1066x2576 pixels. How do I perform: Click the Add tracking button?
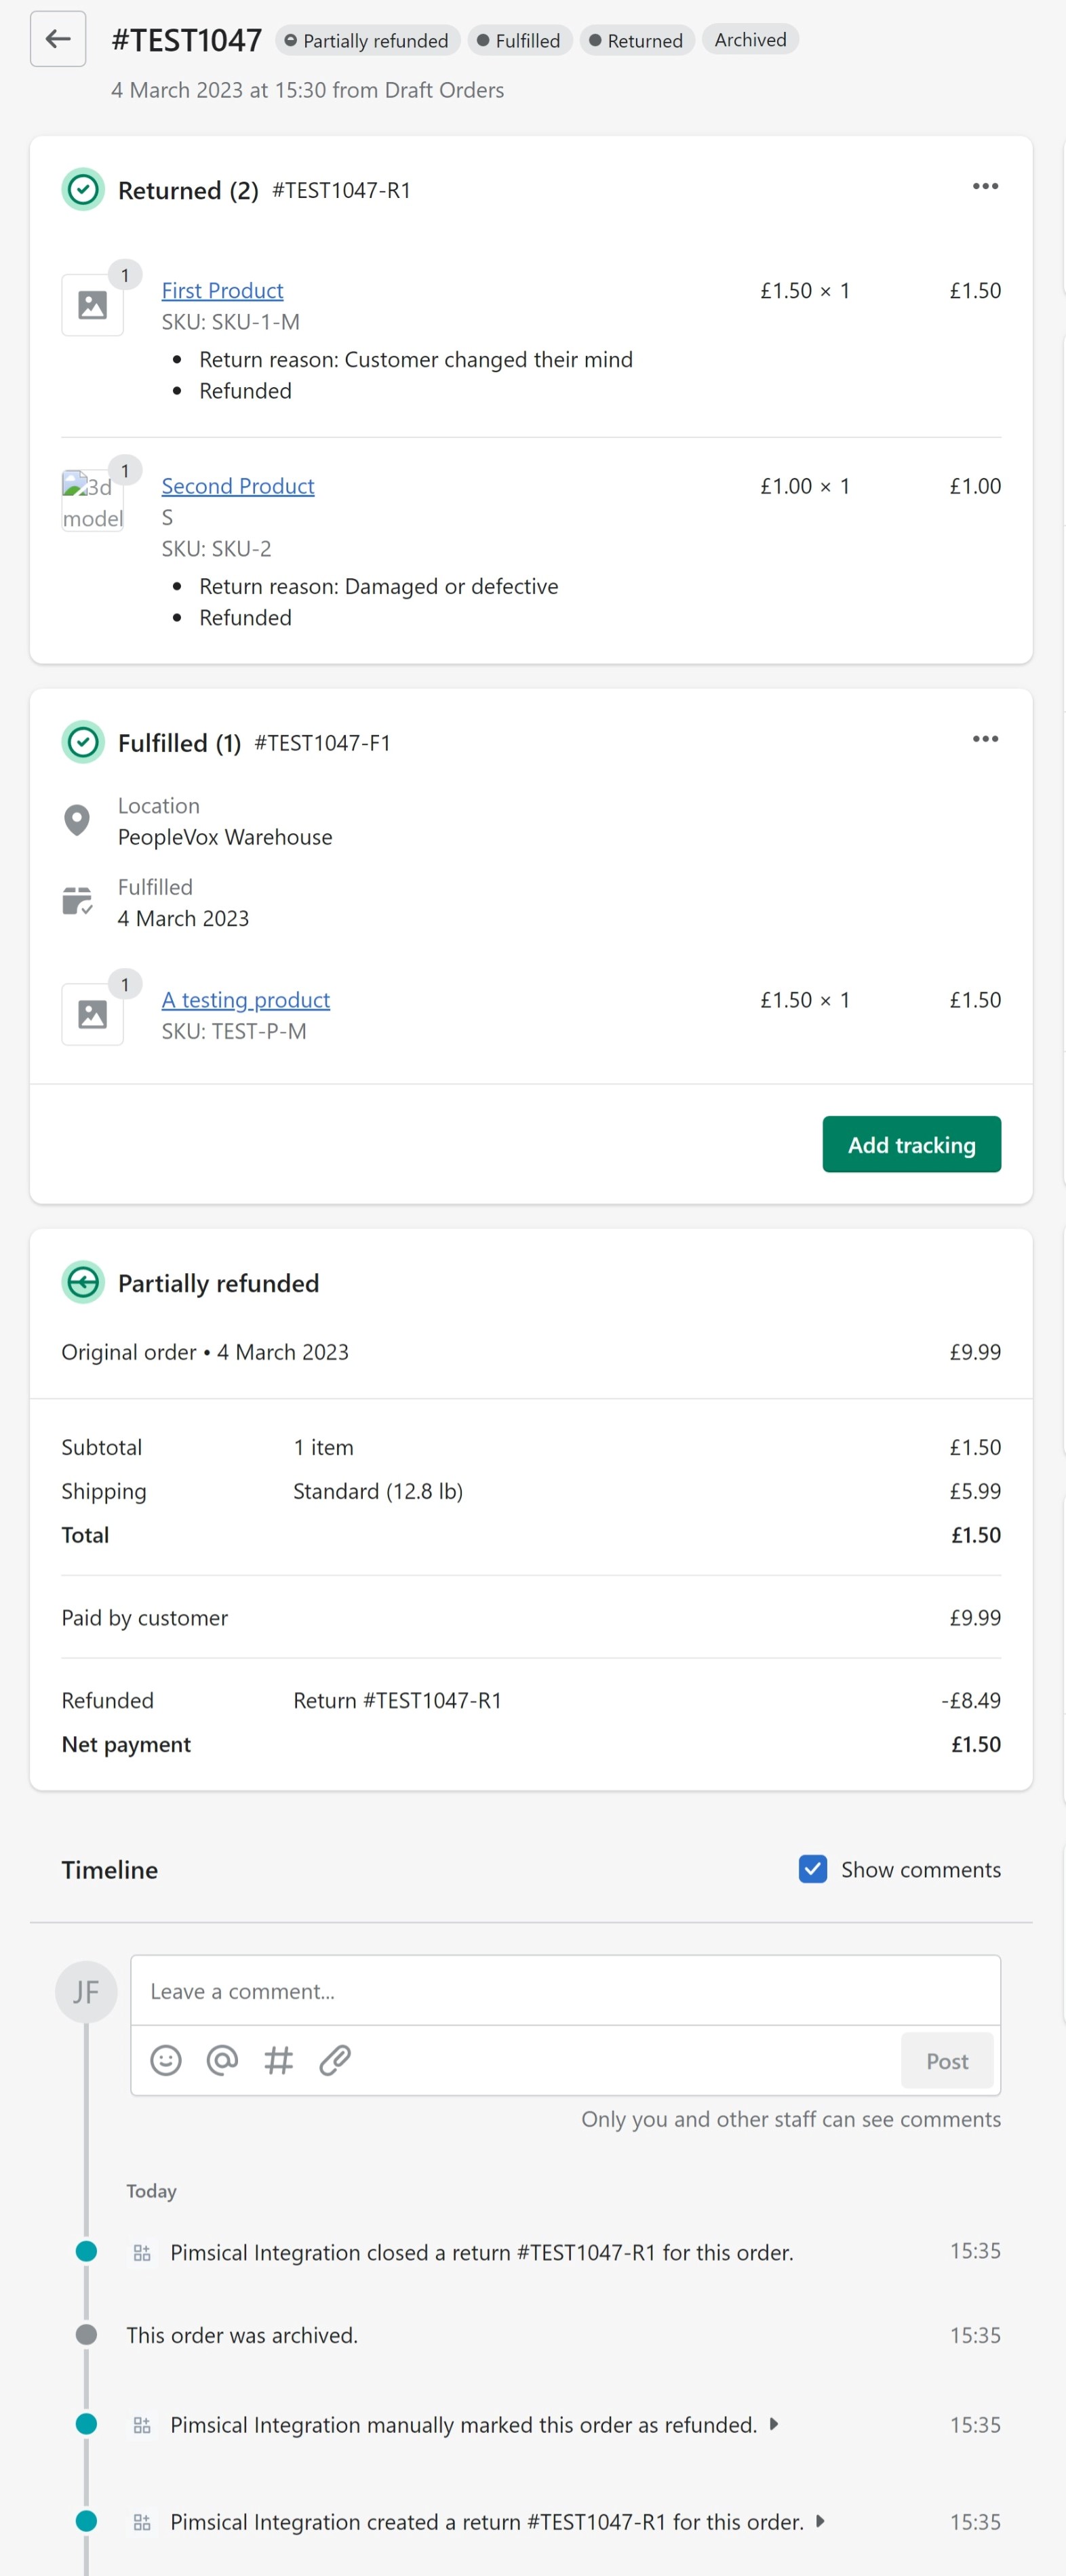click(911, 1144)
